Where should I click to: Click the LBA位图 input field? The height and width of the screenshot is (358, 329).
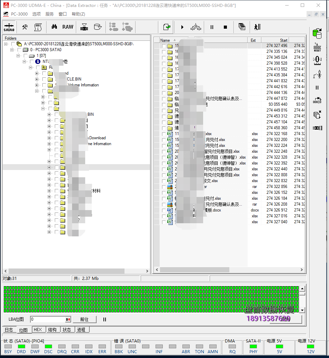click(x=51, y=319)
